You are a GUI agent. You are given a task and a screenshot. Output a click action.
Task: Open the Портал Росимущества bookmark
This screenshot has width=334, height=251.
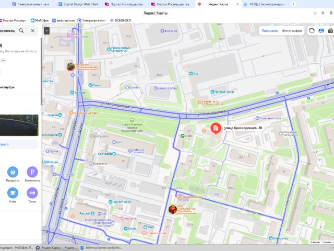(13, 20)
